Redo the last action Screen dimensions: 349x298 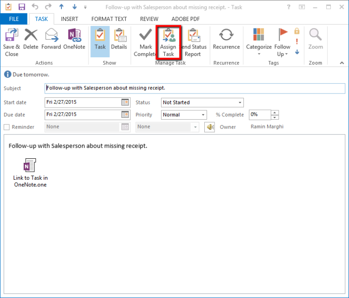point(48,7)
